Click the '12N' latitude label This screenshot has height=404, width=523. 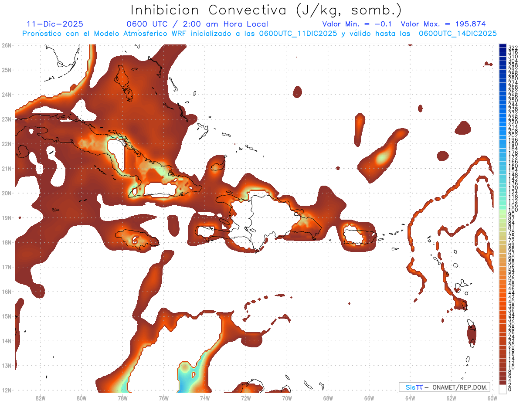coord(7,390)
